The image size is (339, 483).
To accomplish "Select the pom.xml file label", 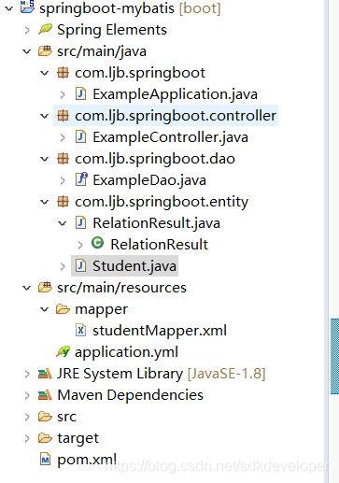I will 87,460.
